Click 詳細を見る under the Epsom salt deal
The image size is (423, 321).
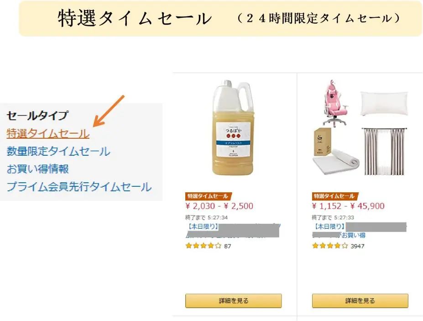pyautogui.click(x=233, y=301)
